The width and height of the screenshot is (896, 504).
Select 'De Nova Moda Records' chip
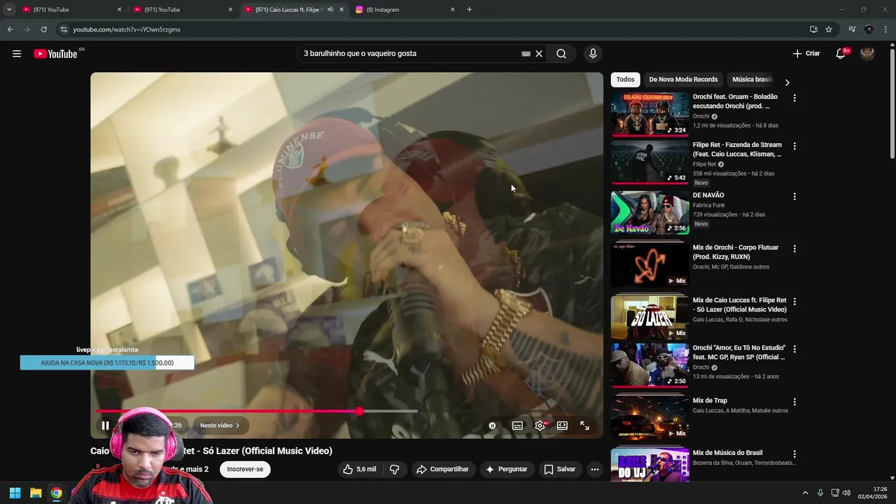click(x=683, y=80)
